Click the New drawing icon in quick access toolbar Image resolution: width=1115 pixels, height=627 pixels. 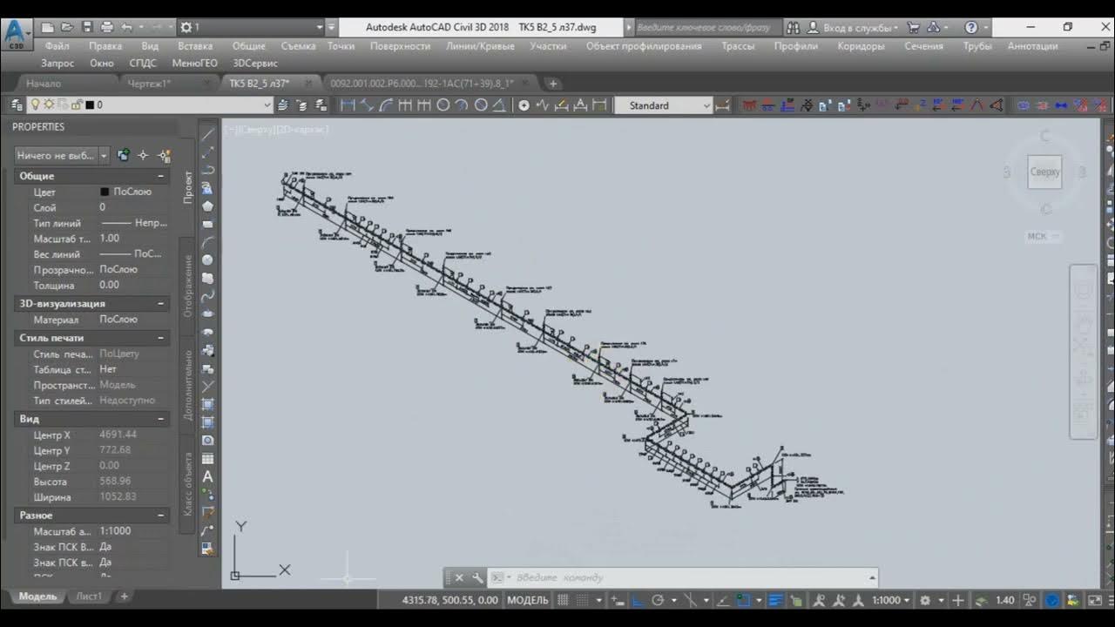click(48, 27)
